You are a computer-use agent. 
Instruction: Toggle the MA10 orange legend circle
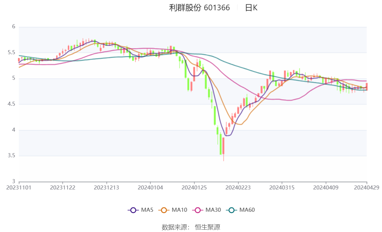pyautogui.click(x=164, y=210)
